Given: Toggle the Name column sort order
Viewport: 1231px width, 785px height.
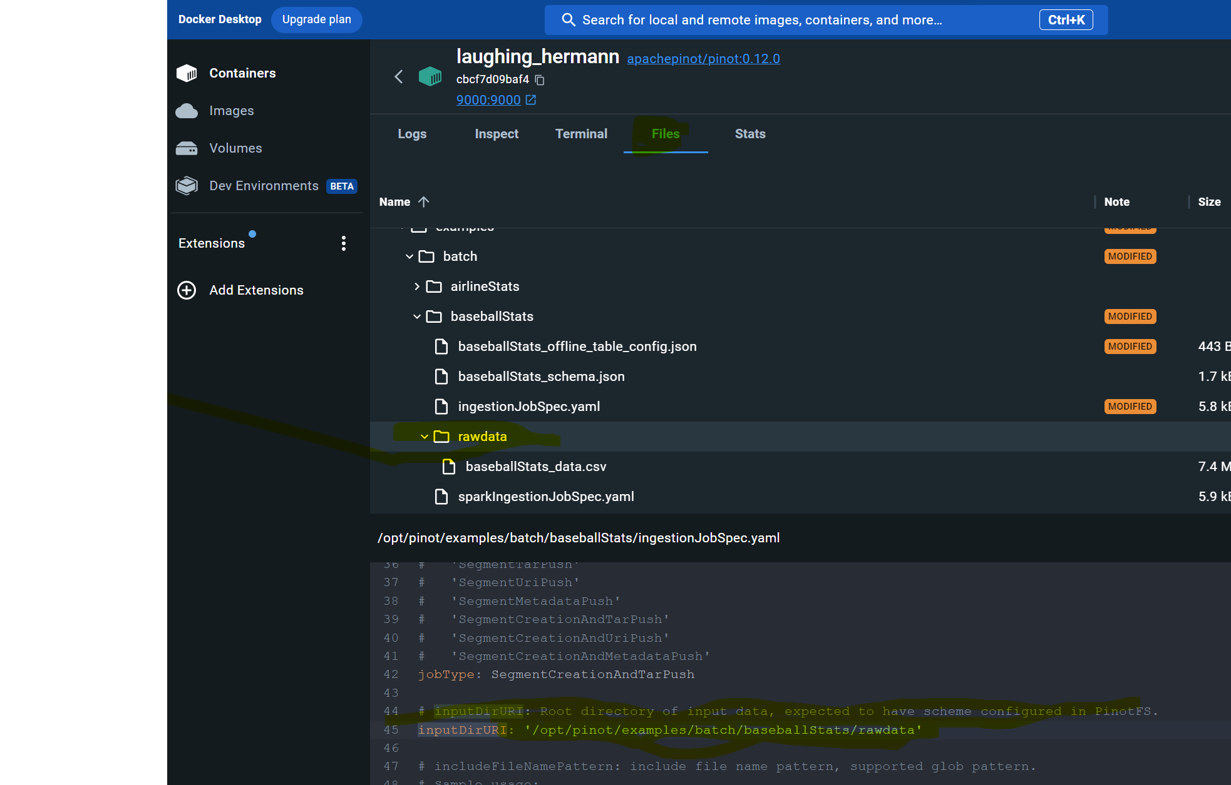Looking at the screenshot, I should click(404, 201).
